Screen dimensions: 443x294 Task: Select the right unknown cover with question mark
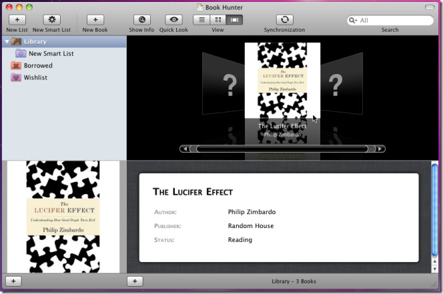[342, 83]
